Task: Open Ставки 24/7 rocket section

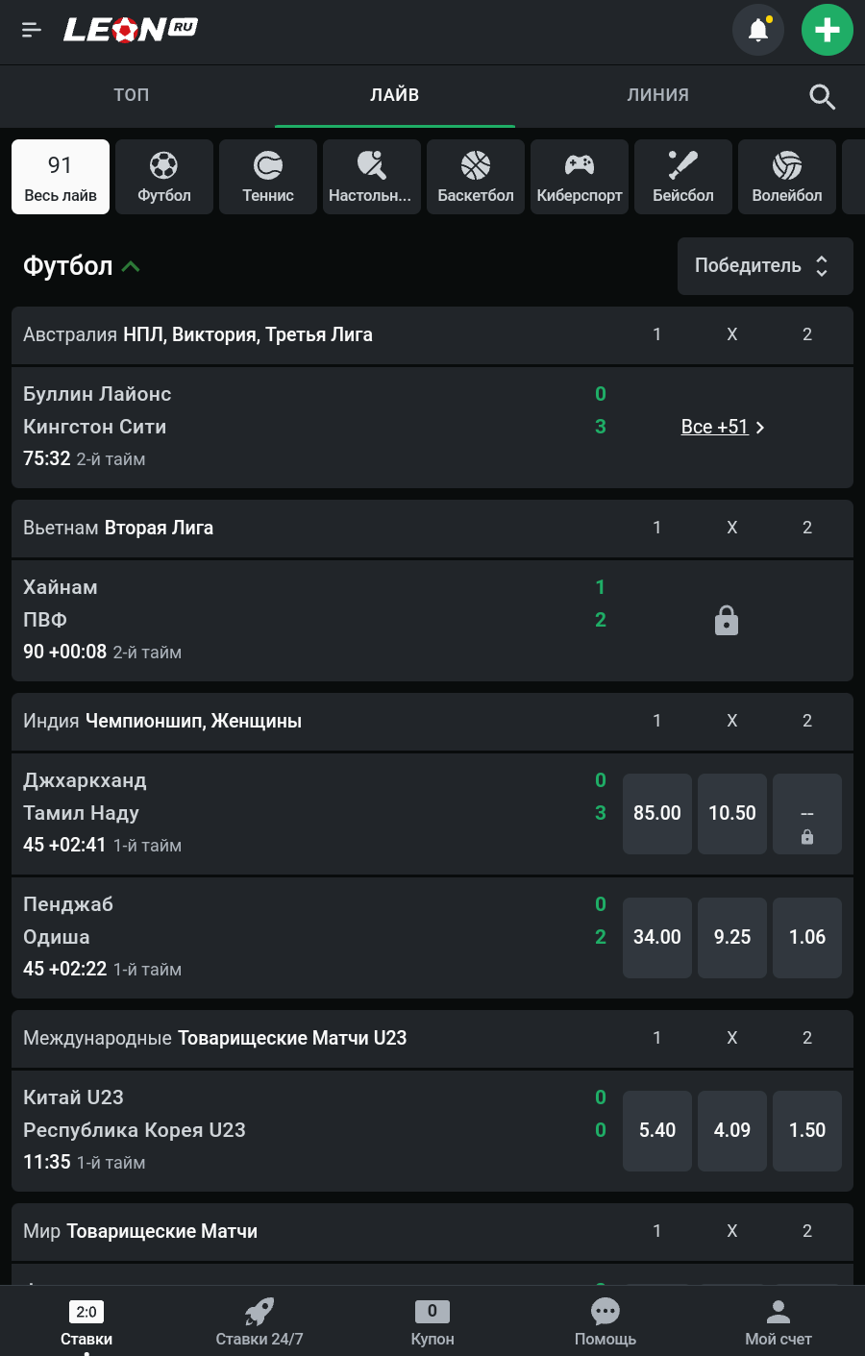Action: [259, 1322]
